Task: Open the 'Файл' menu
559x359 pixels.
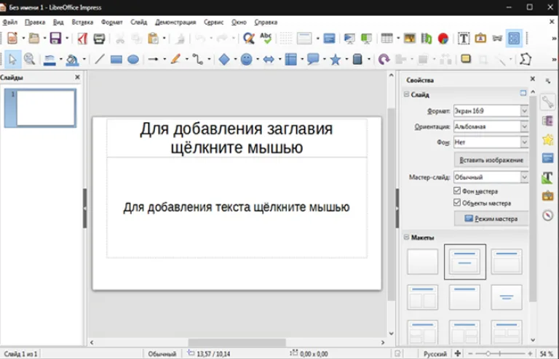Action: pos(10,22)
